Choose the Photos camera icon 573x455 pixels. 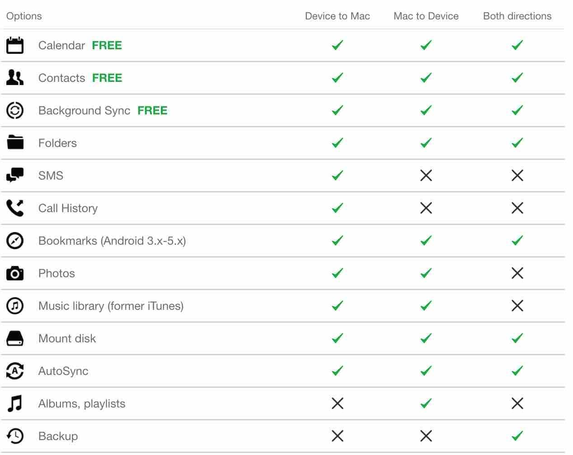coord(15,273)
